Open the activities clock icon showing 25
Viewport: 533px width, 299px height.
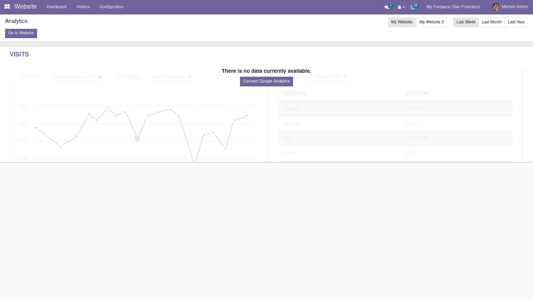pyautogui.click(x=413, y=7)
